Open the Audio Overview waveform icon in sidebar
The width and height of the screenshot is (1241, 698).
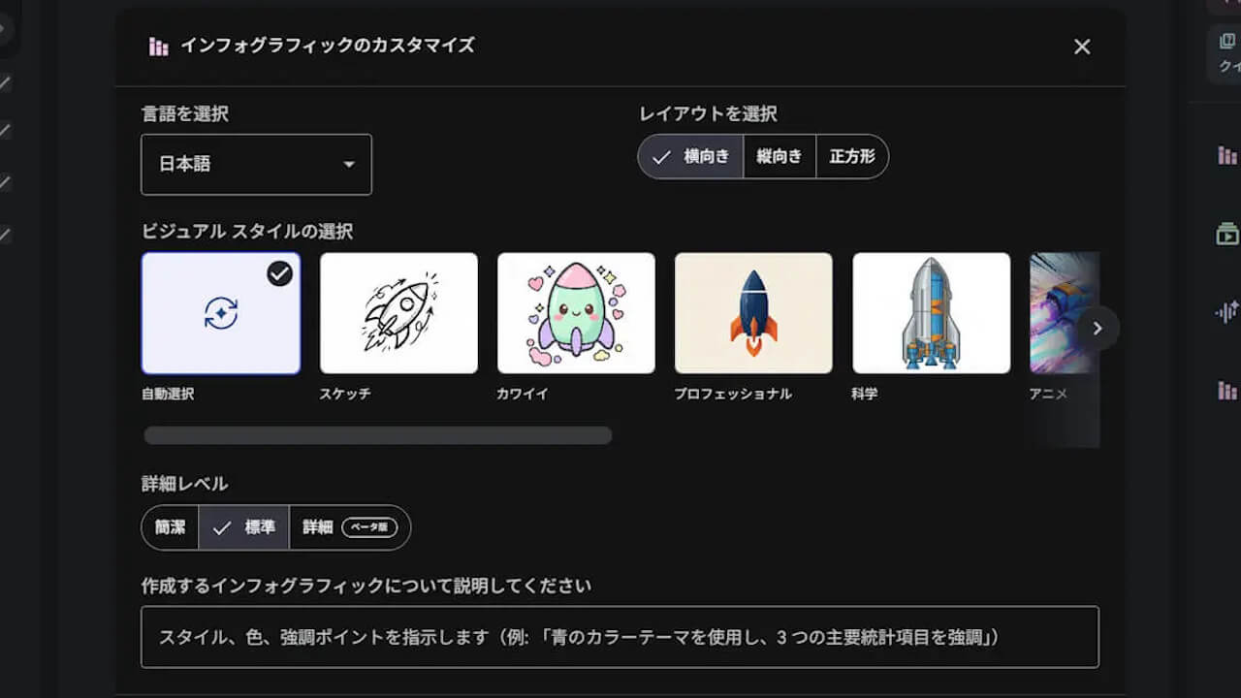1226,312
